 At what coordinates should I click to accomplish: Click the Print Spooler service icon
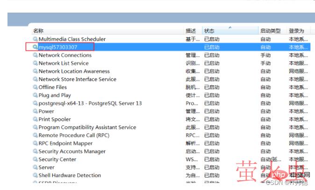(x=35, y=119)
